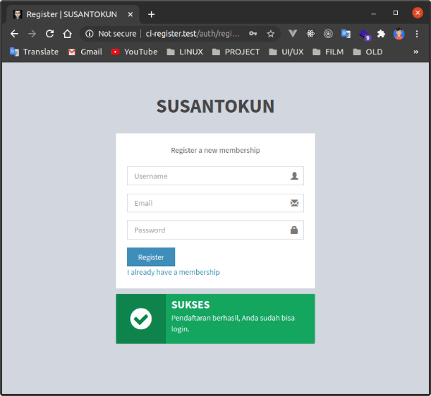Click the Pendaftaran berhasil success message
This screenshot has height=396, width=431.
click(x=233, y=324)
